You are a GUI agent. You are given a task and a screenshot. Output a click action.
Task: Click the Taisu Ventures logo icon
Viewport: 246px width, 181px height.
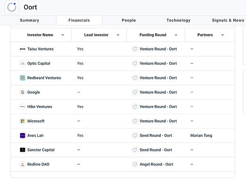(23, 49)
